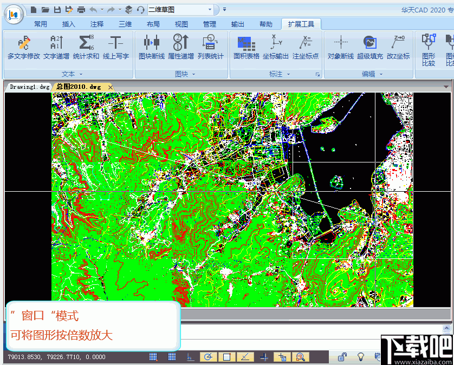Open the 二维草图 workspace dropdown
454x365 pixels.
pos(210,10)
